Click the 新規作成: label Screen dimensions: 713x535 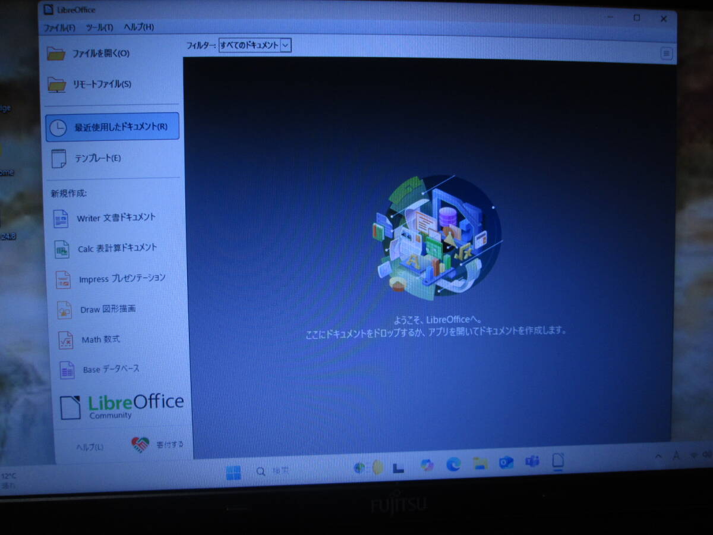pyautogui.click(x=68, y=194)
